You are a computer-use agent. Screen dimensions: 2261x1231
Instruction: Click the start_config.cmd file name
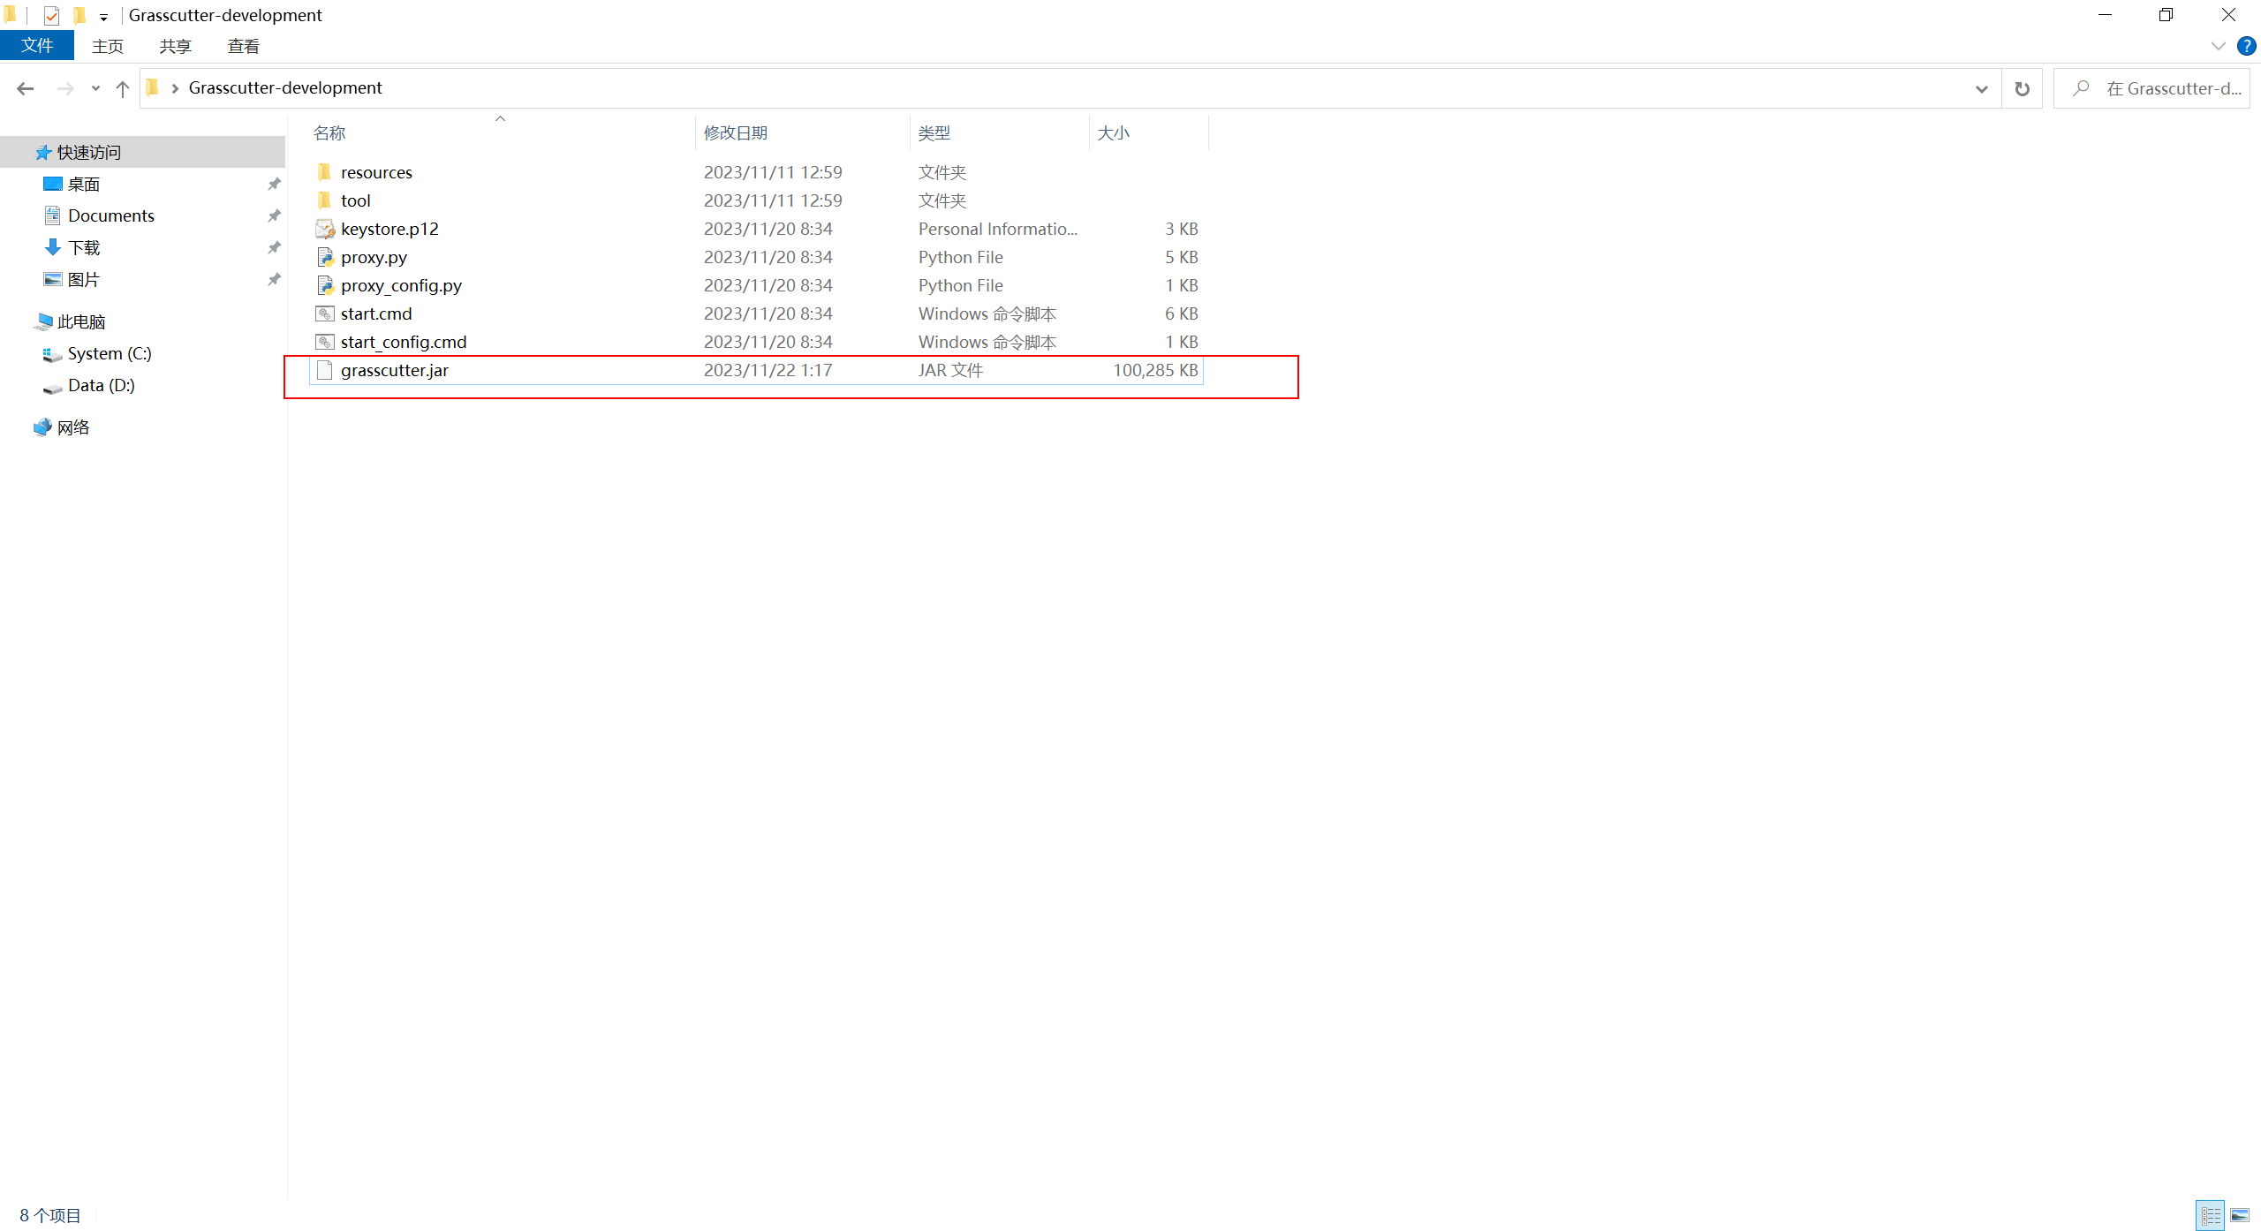404,342
